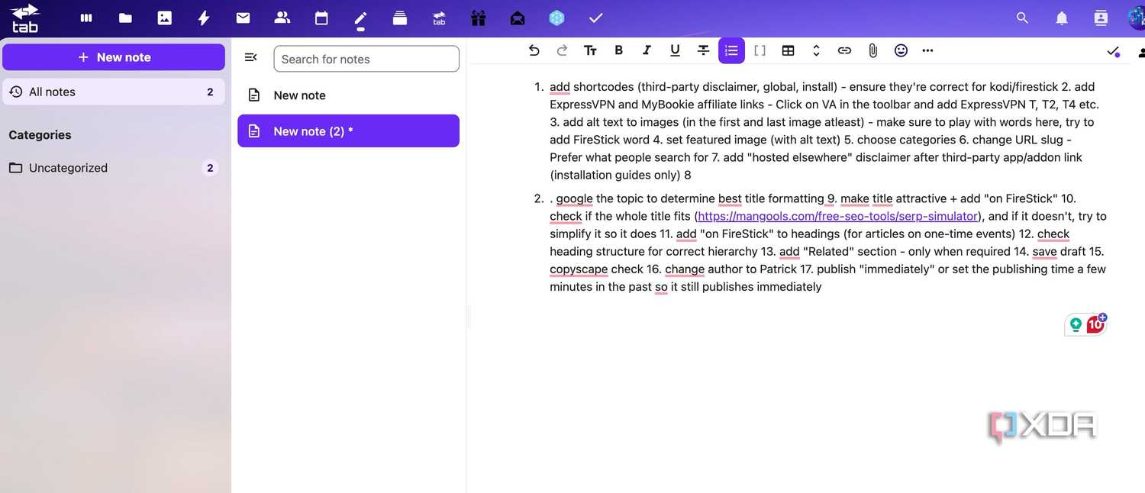Click the underlined word copyscape
Image resolution: width=1145 pixels, height=493 pixels.
579,269
